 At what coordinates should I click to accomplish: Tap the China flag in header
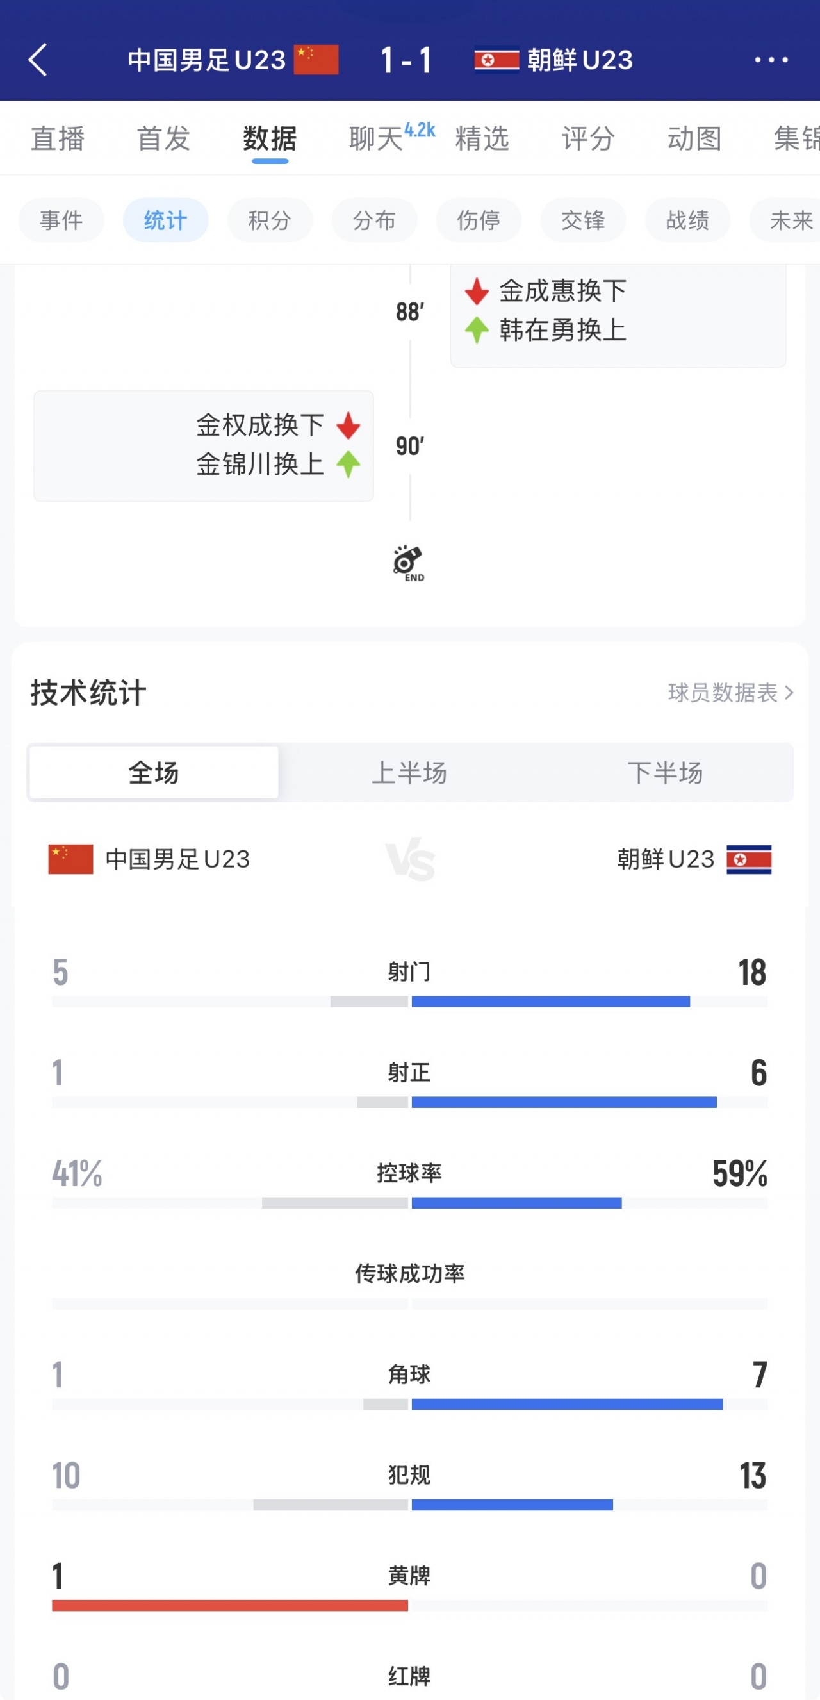[x=315, y=60]
